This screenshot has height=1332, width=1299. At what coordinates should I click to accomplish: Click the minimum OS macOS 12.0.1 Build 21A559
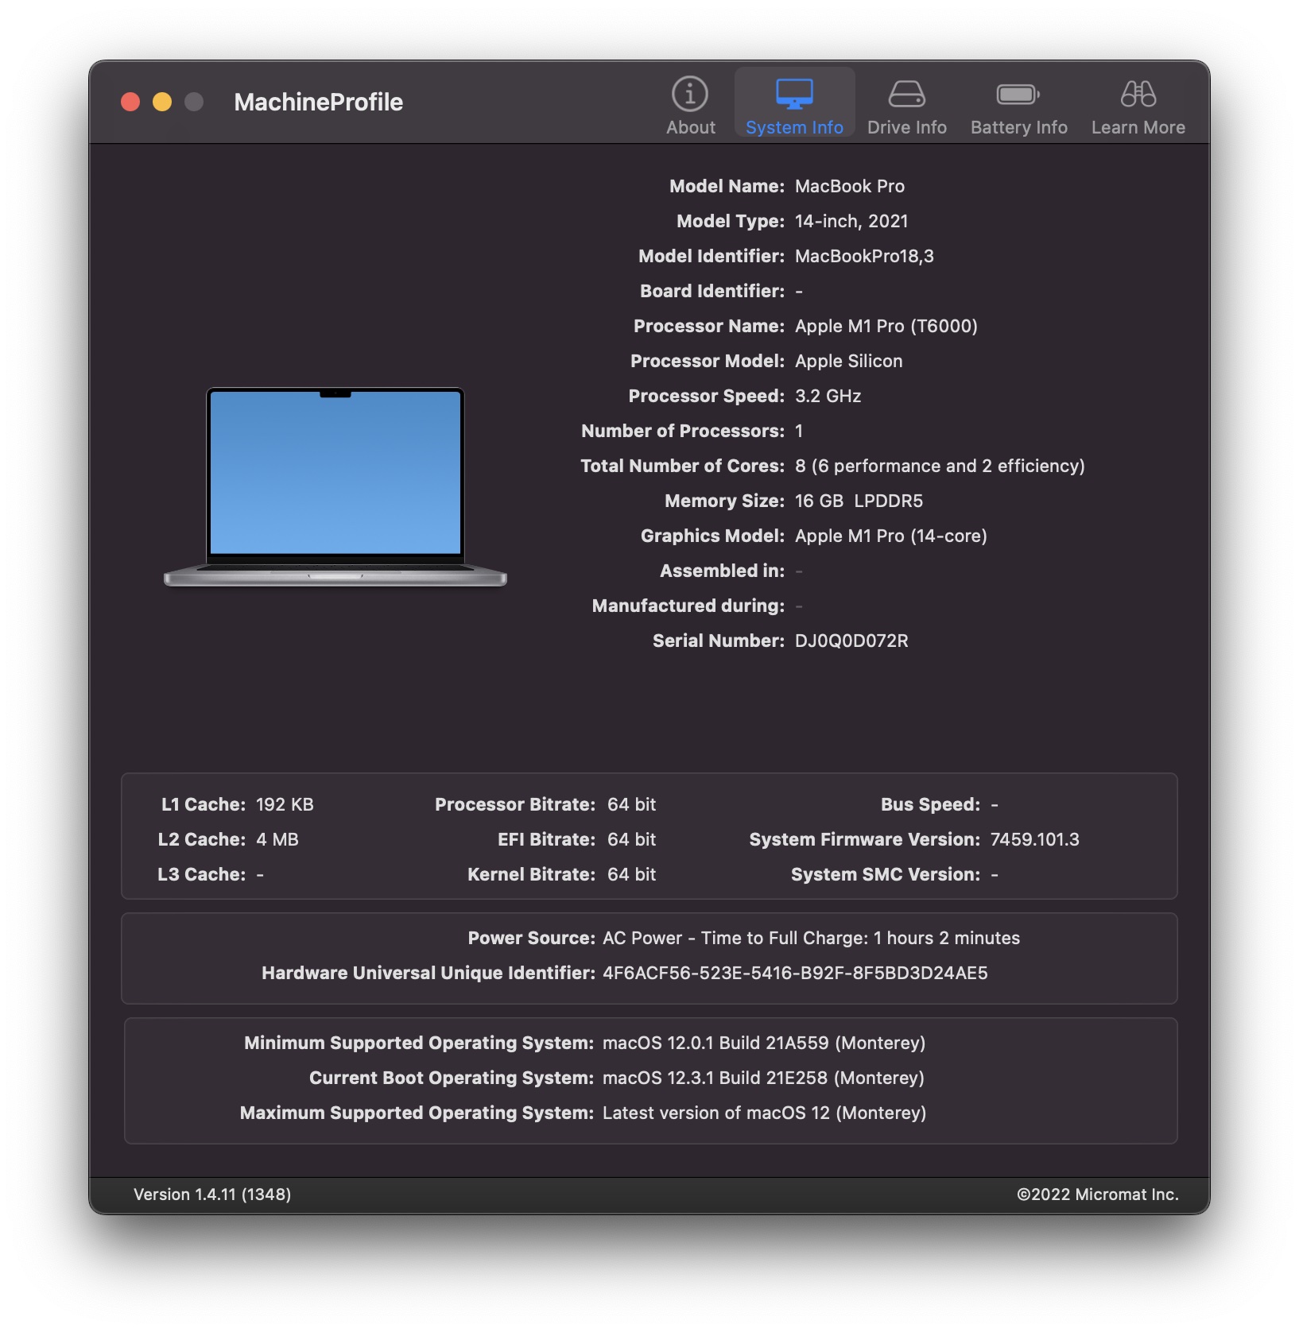tap(764, 1043)
